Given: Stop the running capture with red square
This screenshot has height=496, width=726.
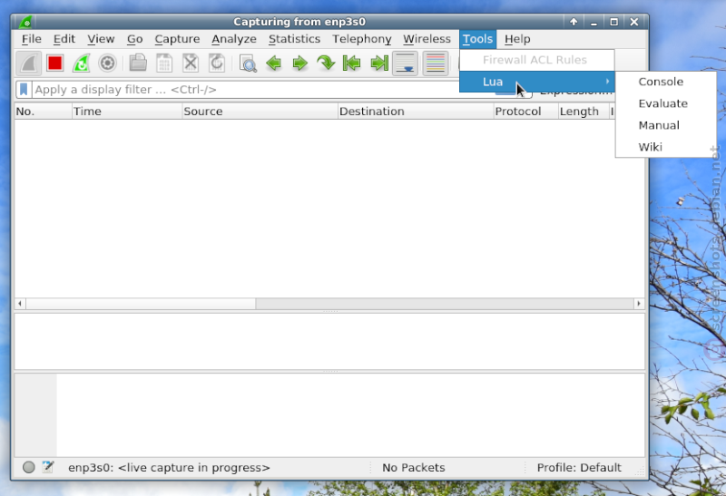Looking at the screenshot, I should tap(55, 63).
